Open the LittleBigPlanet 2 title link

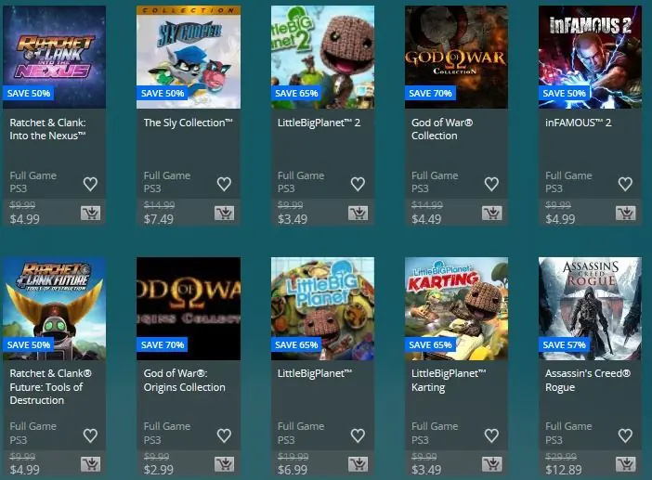[319, 123]
